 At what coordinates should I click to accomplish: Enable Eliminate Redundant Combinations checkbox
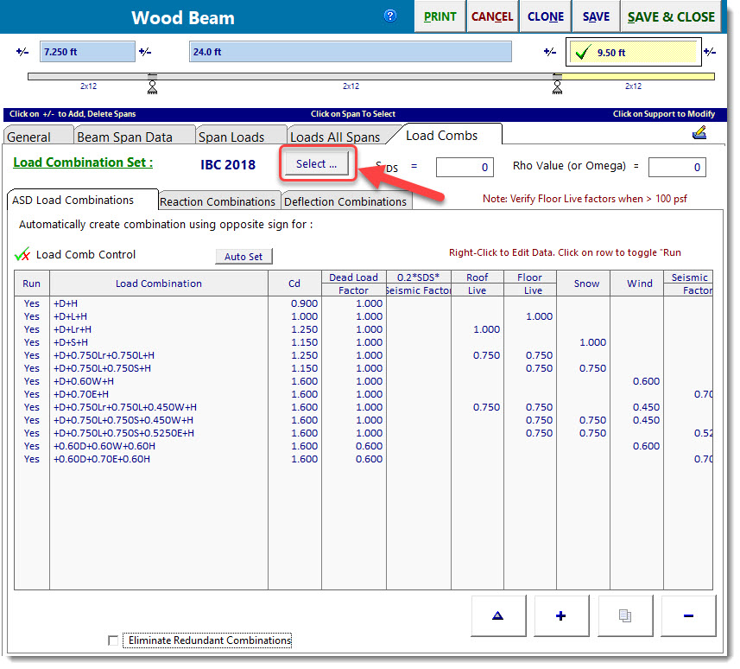coord(113,640)
